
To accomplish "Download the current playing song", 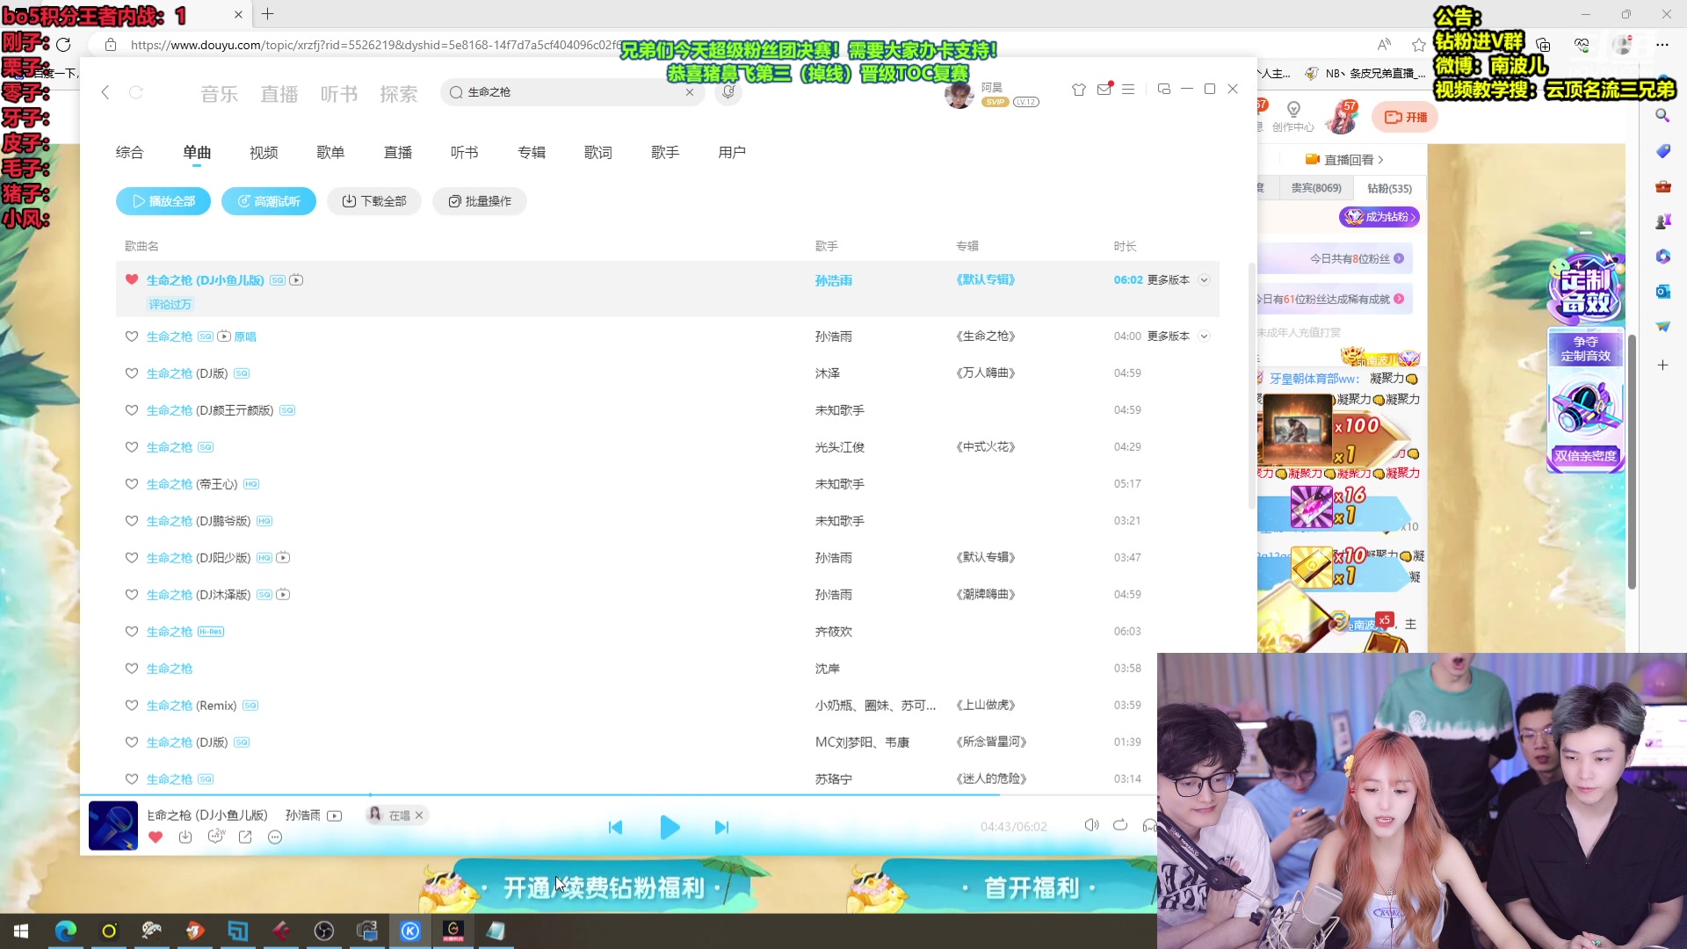I will (185, 837).
